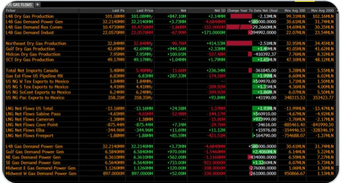Select the LNG Net Flows Cameron ticker
342x183 pixels.
click(x=30, y=120)
